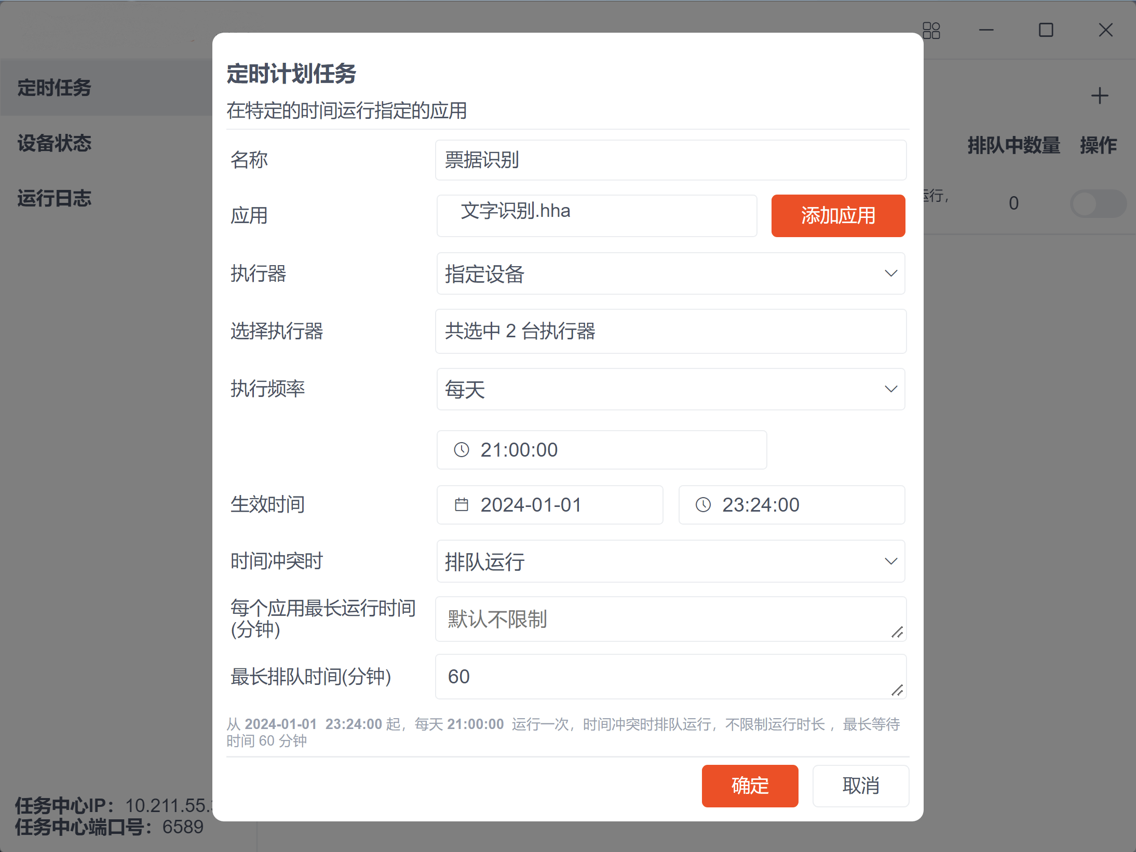Click clock icon in effective time field

703,504
